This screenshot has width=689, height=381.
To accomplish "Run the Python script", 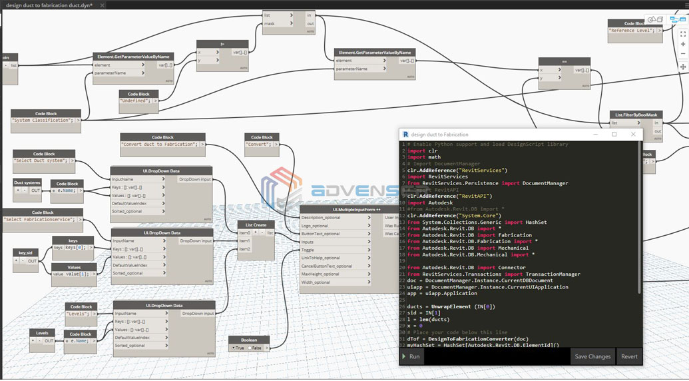I will click(x=411, y=356).
